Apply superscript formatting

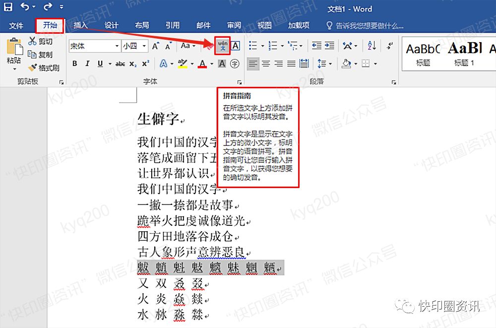click(145, 64)
